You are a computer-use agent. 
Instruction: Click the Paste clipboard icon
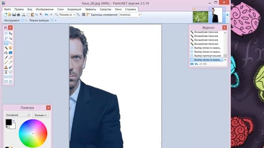click(33, 15)
